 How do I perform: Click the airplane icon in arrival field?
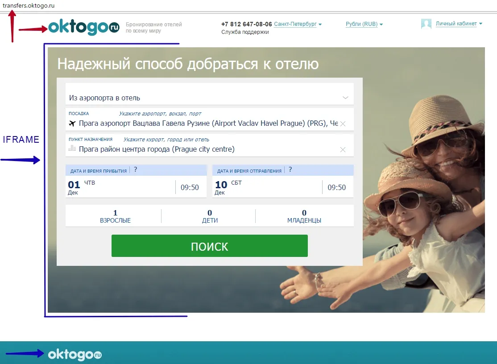72,124
